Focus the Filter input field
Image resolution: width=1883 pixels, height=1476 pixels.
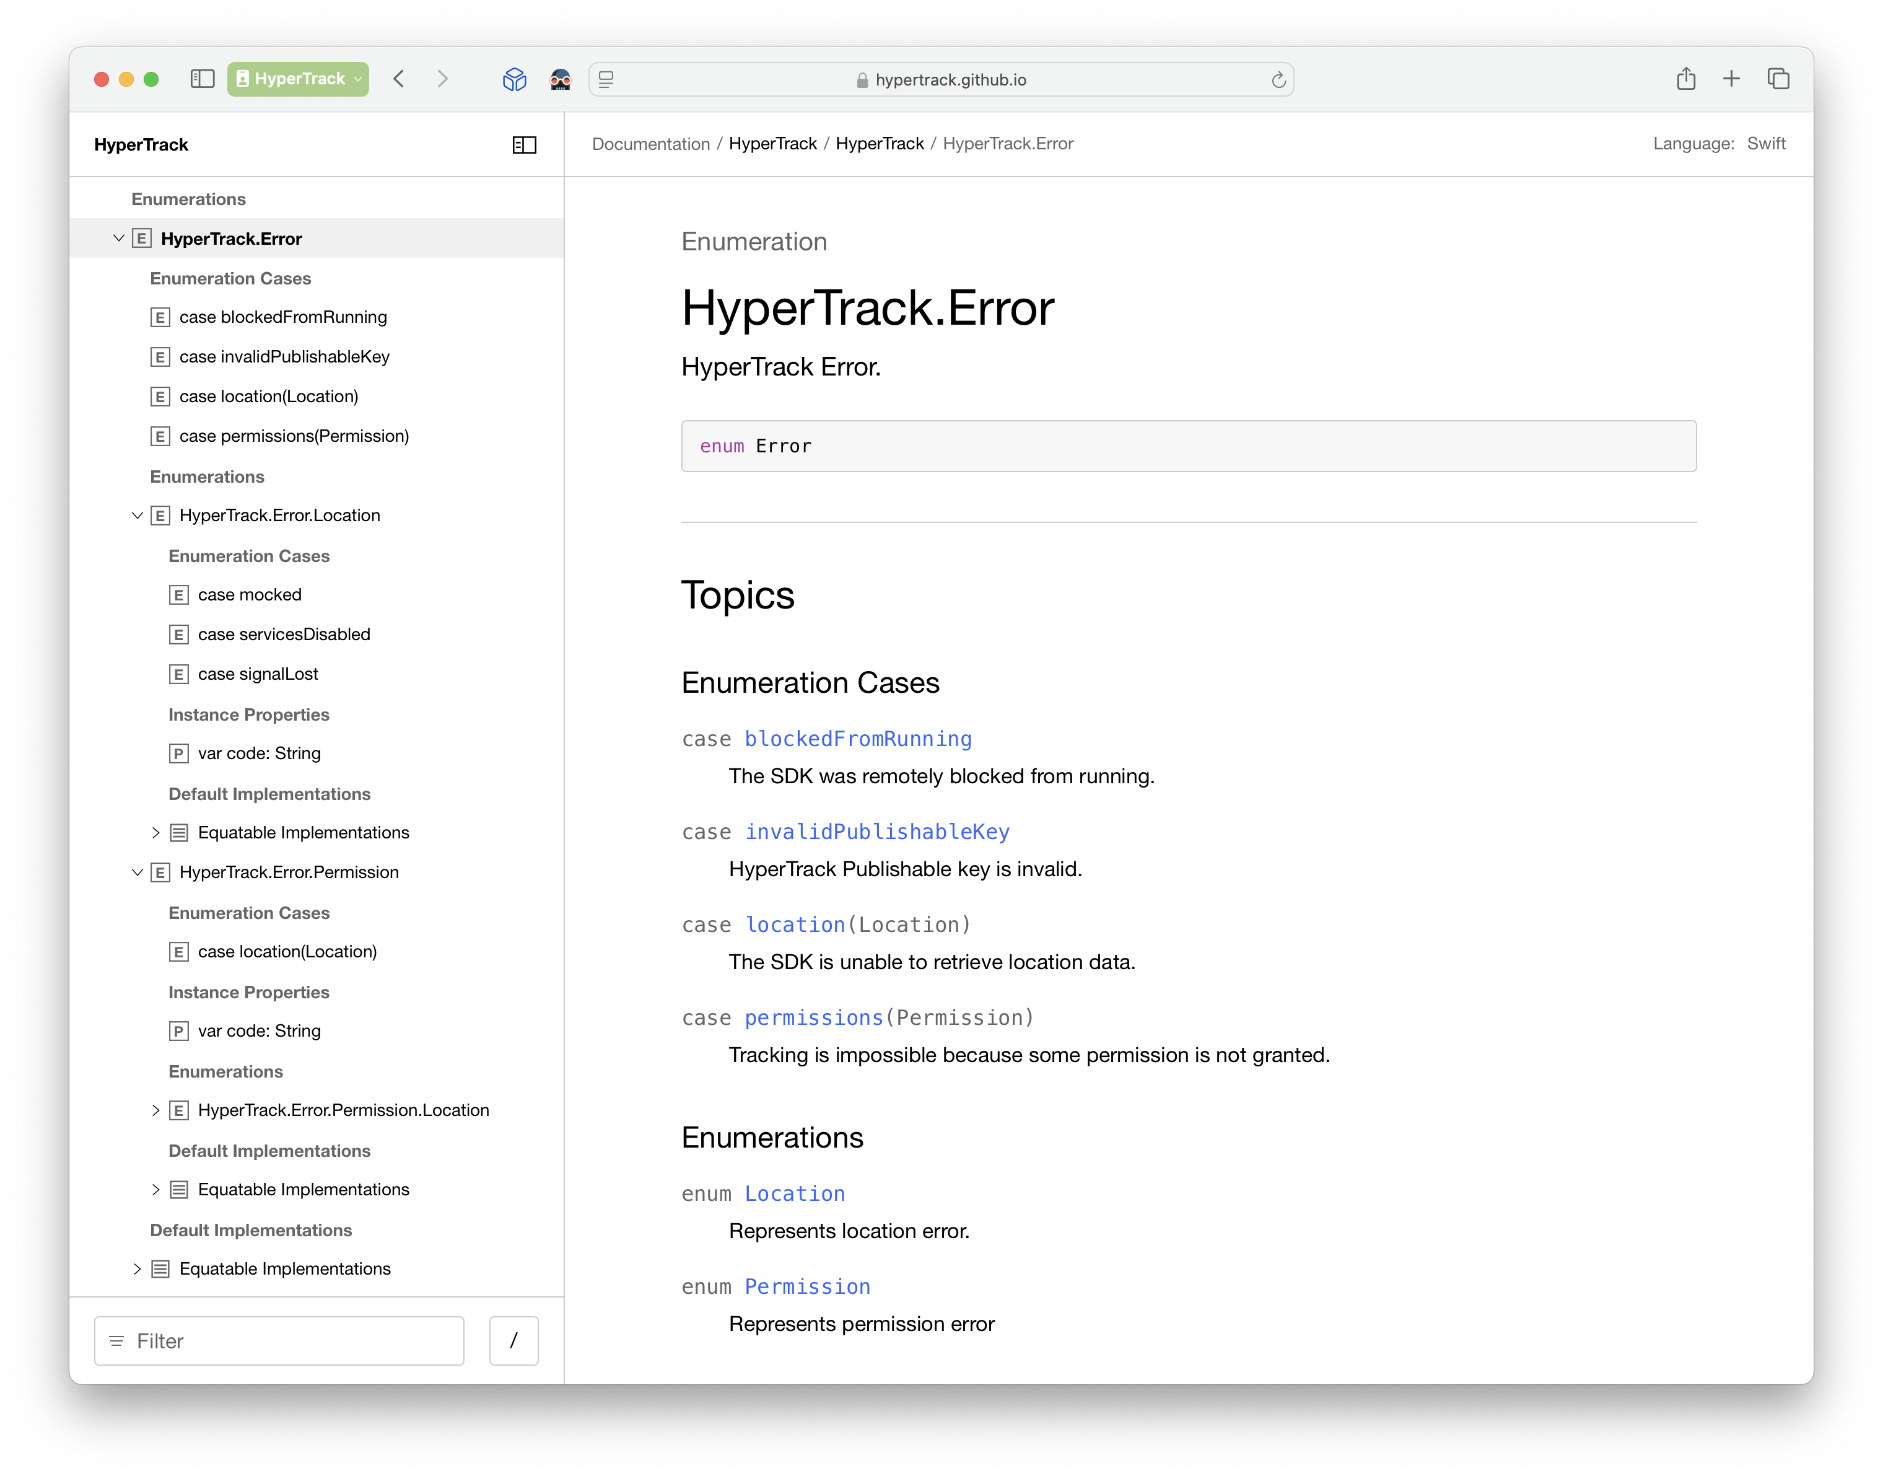(279, 1340)
